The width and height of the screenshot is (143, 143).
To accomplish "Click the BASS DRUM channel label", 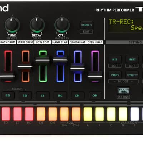I will pyautogui.click(x=8, y=42).
